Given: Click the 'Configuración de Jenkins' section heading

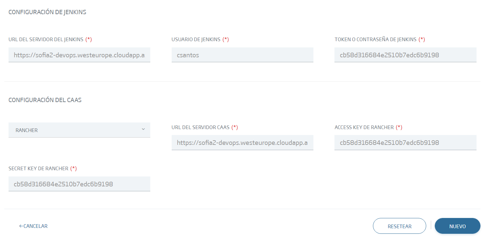Looking at the screenshot, I should click(x=47, y=12).
